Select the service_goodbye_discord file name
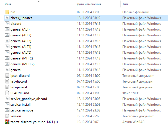This screenshot has width=168, height=128. [29, 99]
